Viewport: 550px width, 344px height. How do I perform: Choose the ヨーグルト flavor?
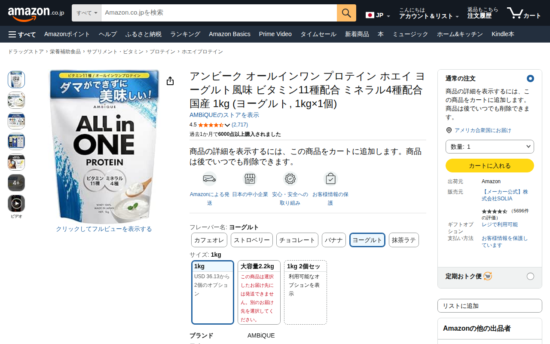[x=367, y=240]
